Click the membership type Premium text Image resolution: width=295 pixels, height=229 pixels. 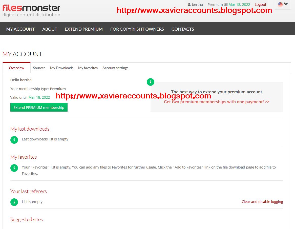pos(58,89)
